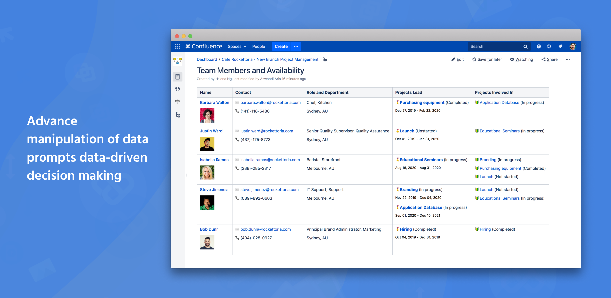The image size is (611, 298).
Task: Open Cafe Rockettoria breadcrumb link
Action: [x=270, y=60]
